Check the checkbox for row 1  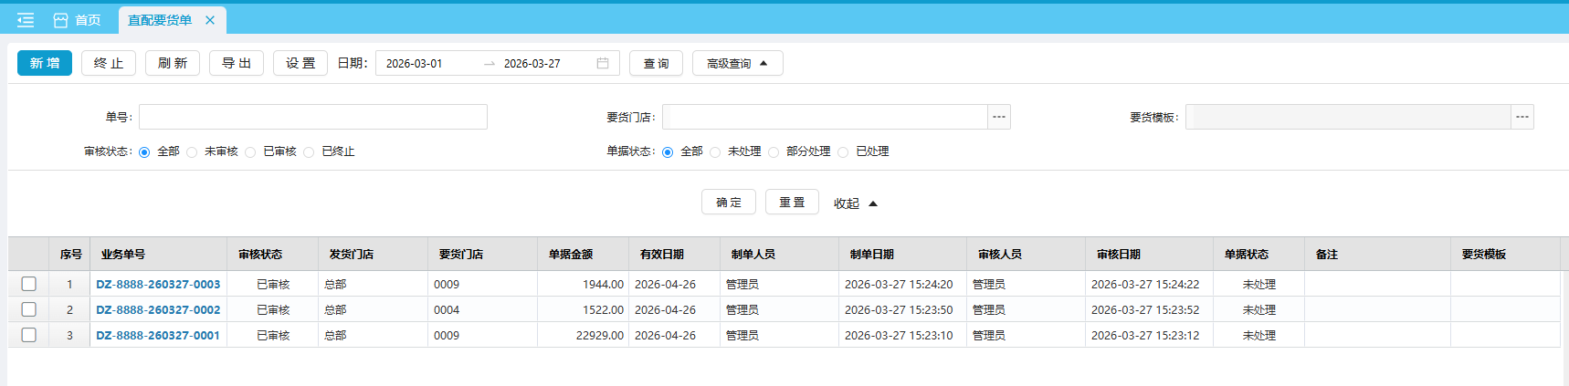pos(28,284)
